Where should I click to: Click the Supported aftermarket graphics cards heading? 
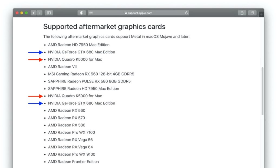(x=104, y=26)
